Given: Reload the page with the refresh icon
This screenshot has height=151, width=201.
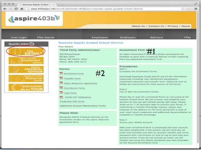Looking at the screenshot, I should 16,9.
